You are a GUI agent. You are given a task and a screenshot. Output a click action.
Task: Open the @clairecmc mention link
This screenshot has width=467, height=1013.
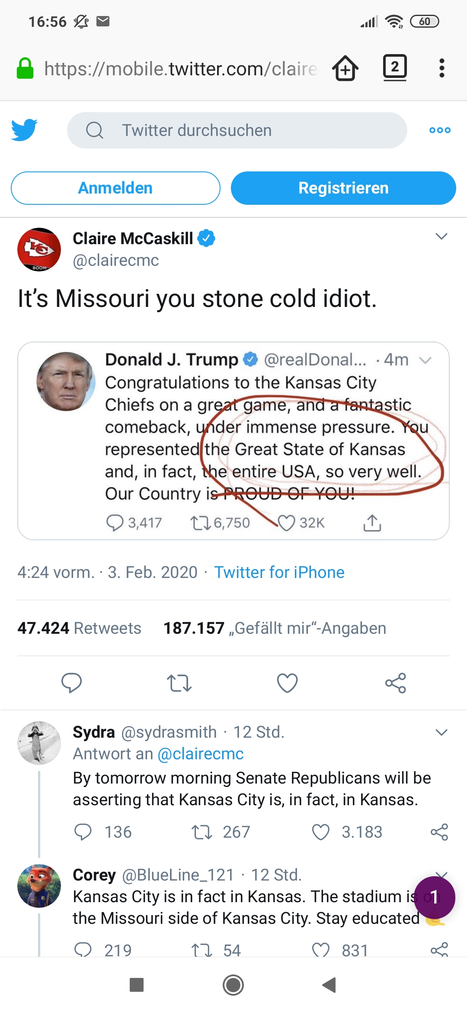[x=201, y=754]
